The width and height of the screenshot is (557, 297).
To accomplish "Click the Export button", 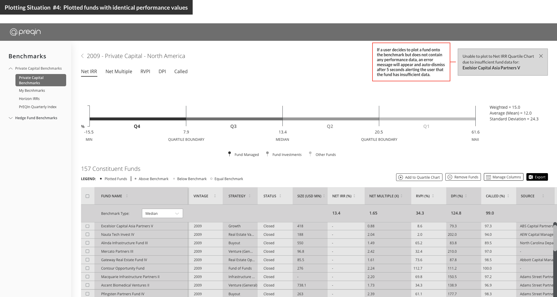I will (537, 177).
